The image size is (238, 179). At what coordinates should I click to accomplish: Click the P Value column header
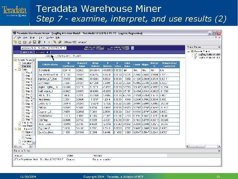pos(118,65)
